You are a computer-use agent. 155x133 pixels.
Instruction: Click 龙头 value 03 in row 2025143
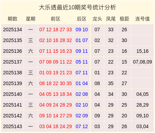(97, 126)
